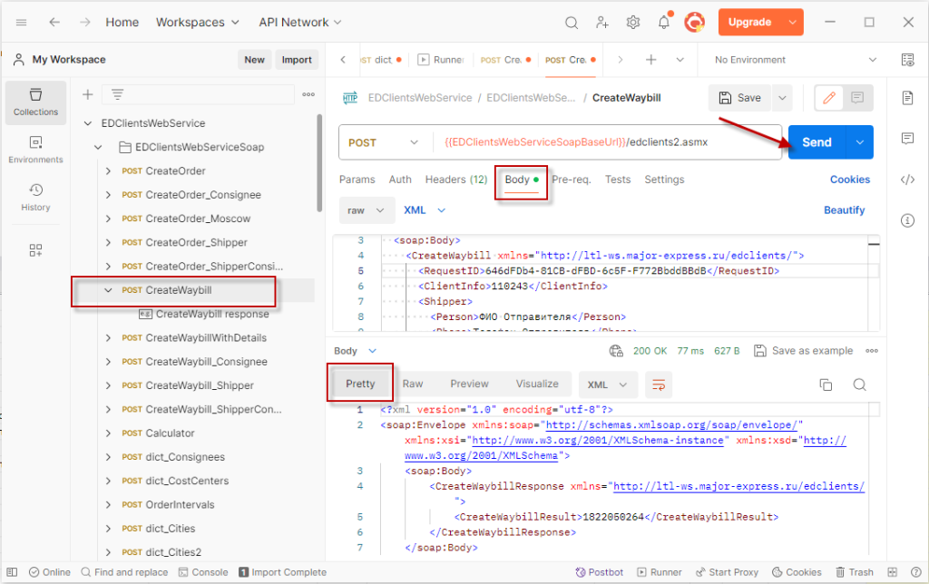
Task: Click the configure workspace sidebar icon
Action: pos(35,250)
